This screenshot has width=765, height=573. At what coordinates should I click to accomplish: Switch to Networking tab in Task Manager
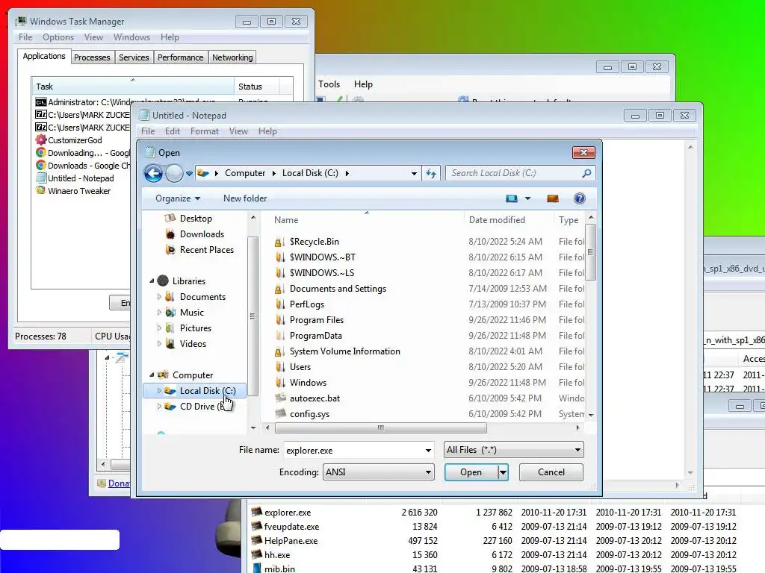click(x=232, y=57)
